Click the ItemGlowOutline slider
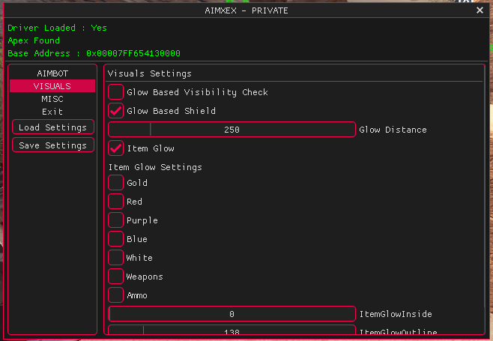Screen dimensions: 493x341 232,331
